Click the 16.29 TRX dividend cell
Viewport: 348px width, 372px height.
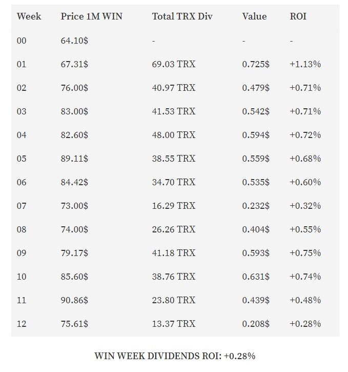click(x=174, y=206)
